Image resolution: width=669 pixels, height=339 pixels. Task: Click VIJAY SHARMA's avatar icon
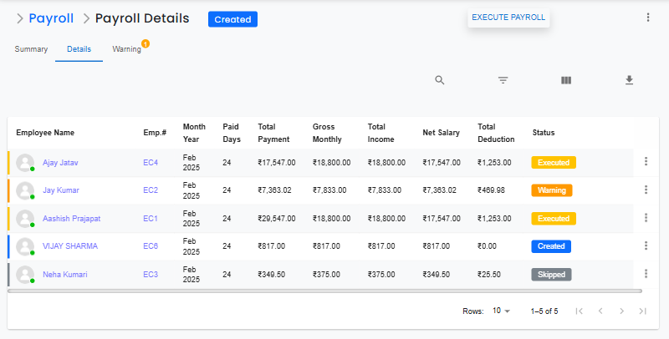25,246
